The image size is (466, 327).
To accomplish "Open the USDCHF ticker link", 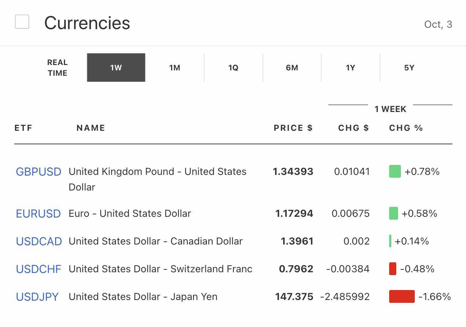I will pos(38,269).
